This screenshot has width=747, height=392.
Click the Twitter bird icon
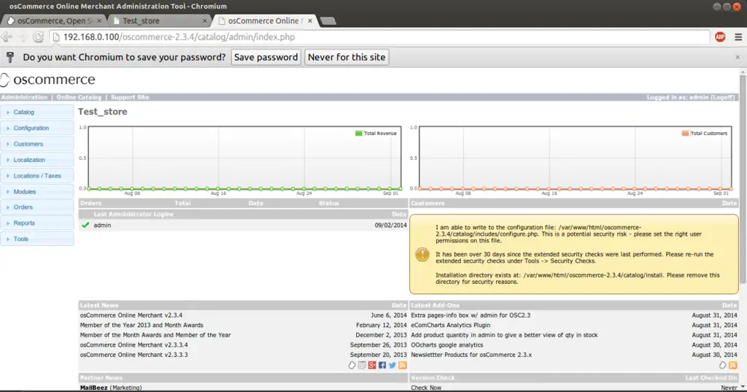(392, 365)
